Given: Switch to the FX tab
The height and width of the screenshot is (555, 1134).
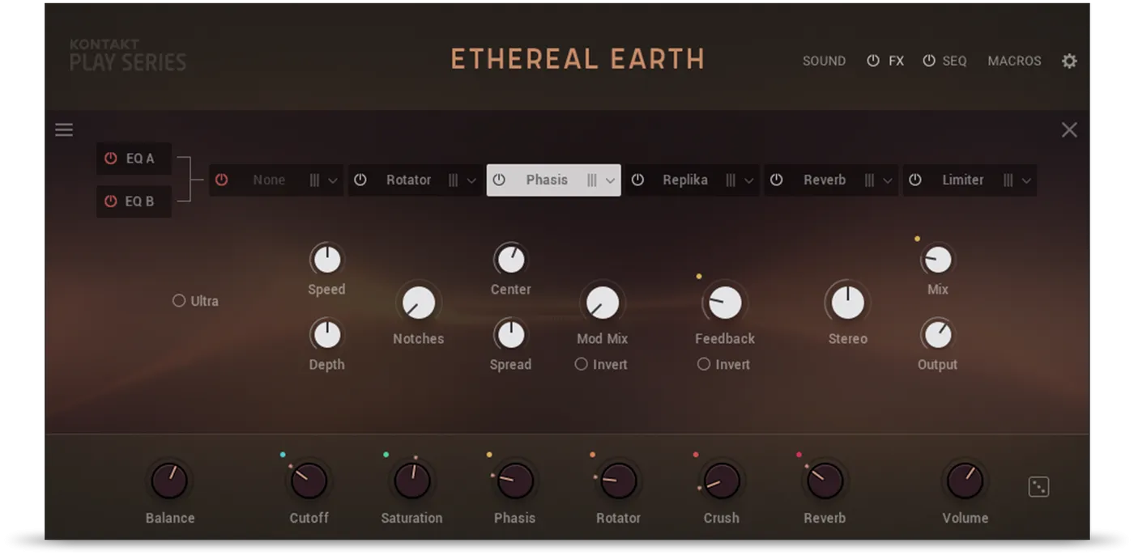Looking at the screenshot, I should point(896,61).
